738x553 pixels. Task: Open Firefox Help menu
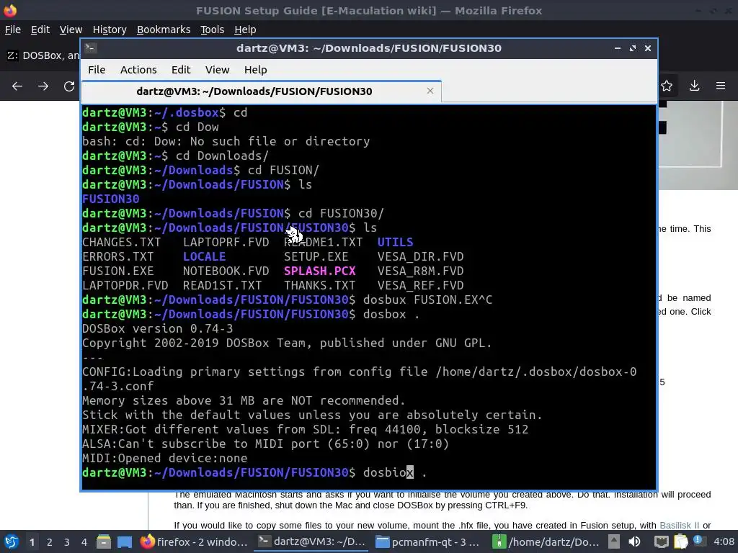(x=245, y=30)
